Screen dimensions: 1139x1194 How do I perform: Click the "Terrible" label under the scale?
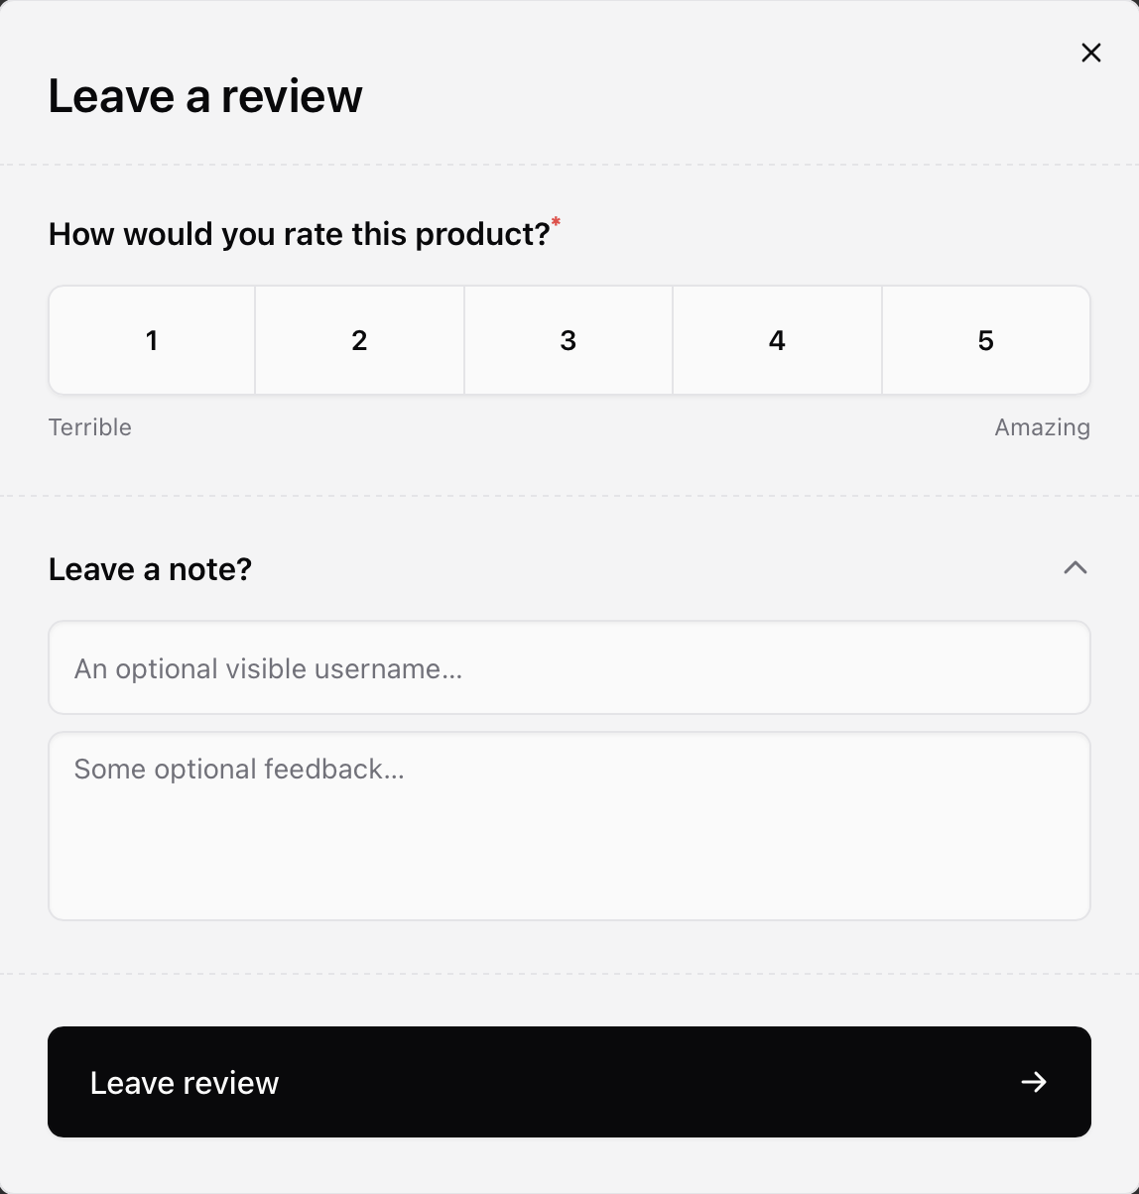click(89, 427)
